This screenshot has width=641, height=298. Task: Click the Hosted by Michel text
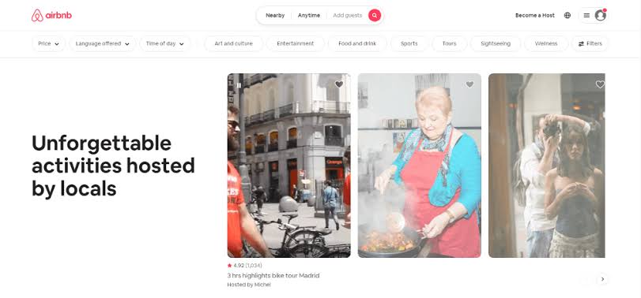(249, 285)
